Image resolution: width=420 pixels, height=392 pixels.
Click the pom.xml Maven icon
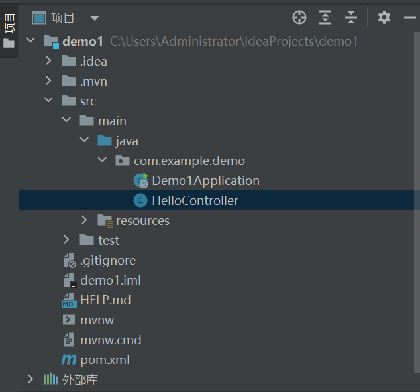[x=69, y=359]
